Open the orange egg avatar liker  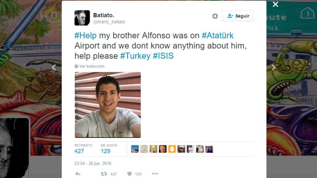172,149
